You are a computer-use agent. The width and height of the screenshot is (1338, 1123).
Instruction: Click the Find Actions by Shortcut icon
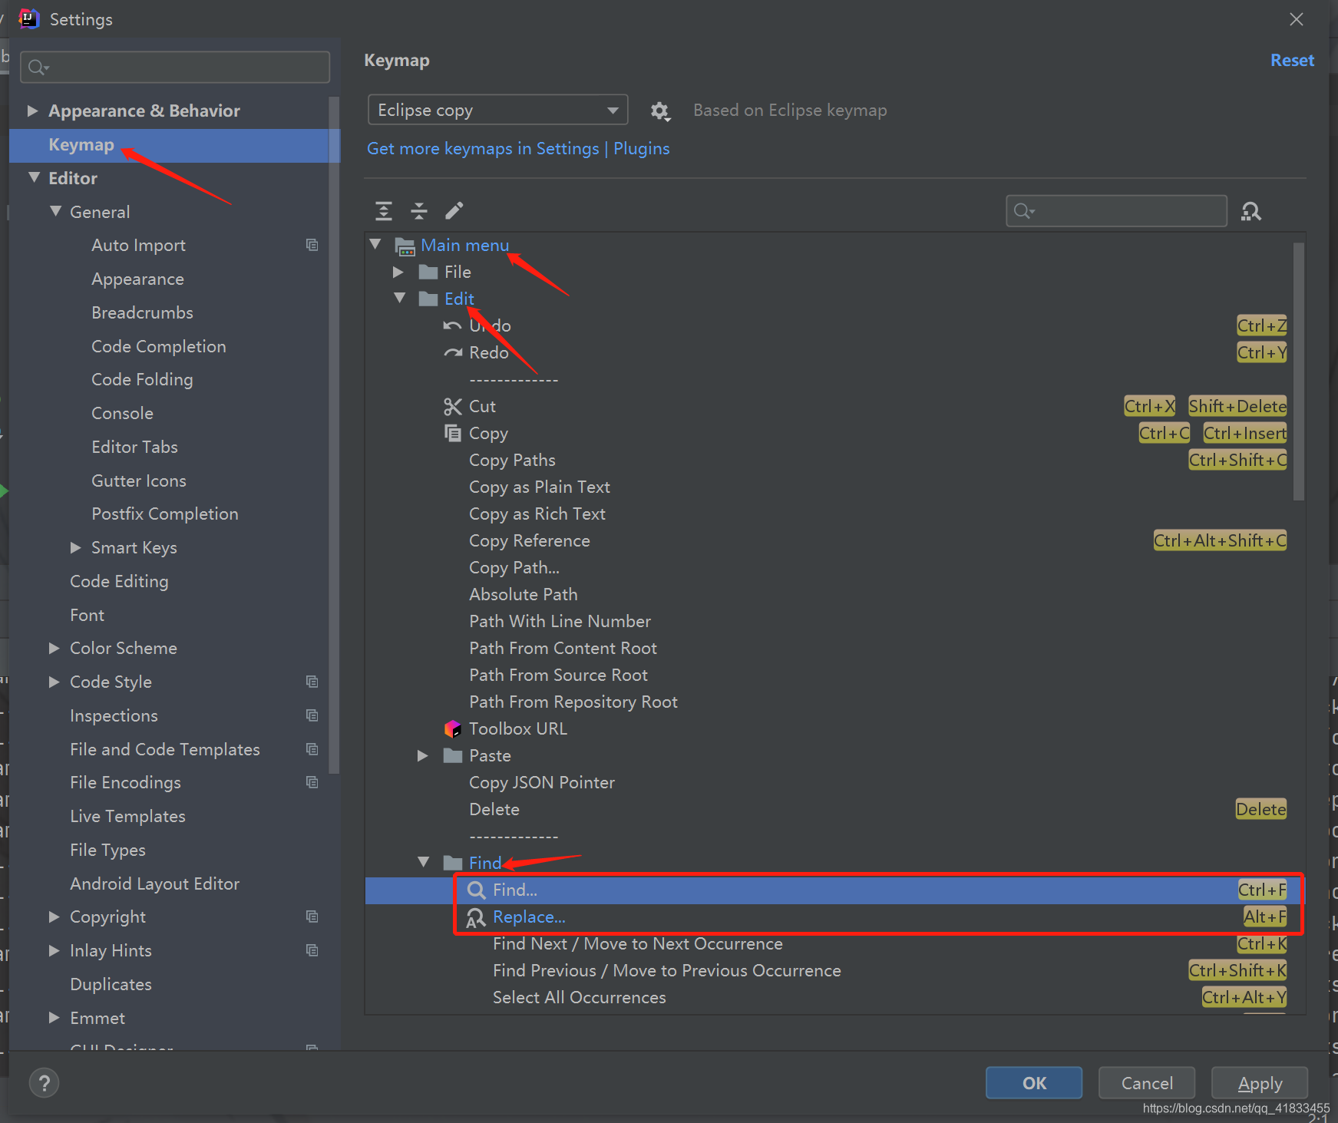pos(1251,211)
